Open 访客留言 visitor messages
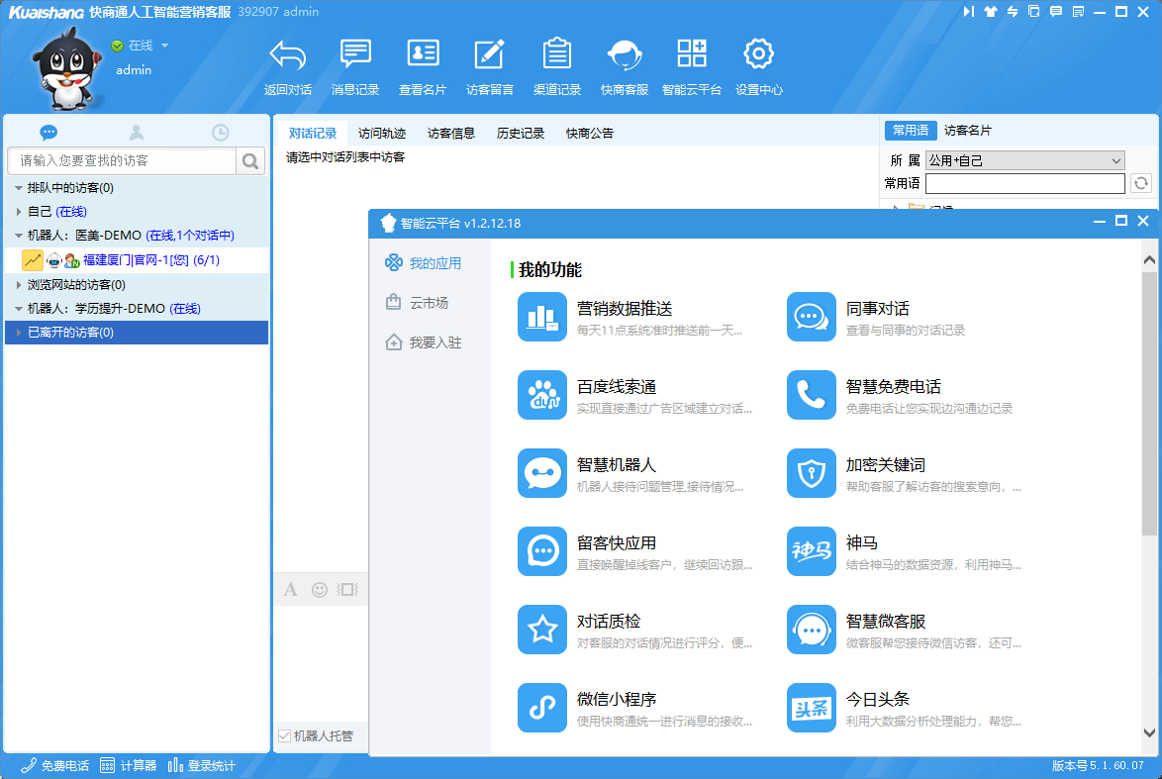 (490, 55)
